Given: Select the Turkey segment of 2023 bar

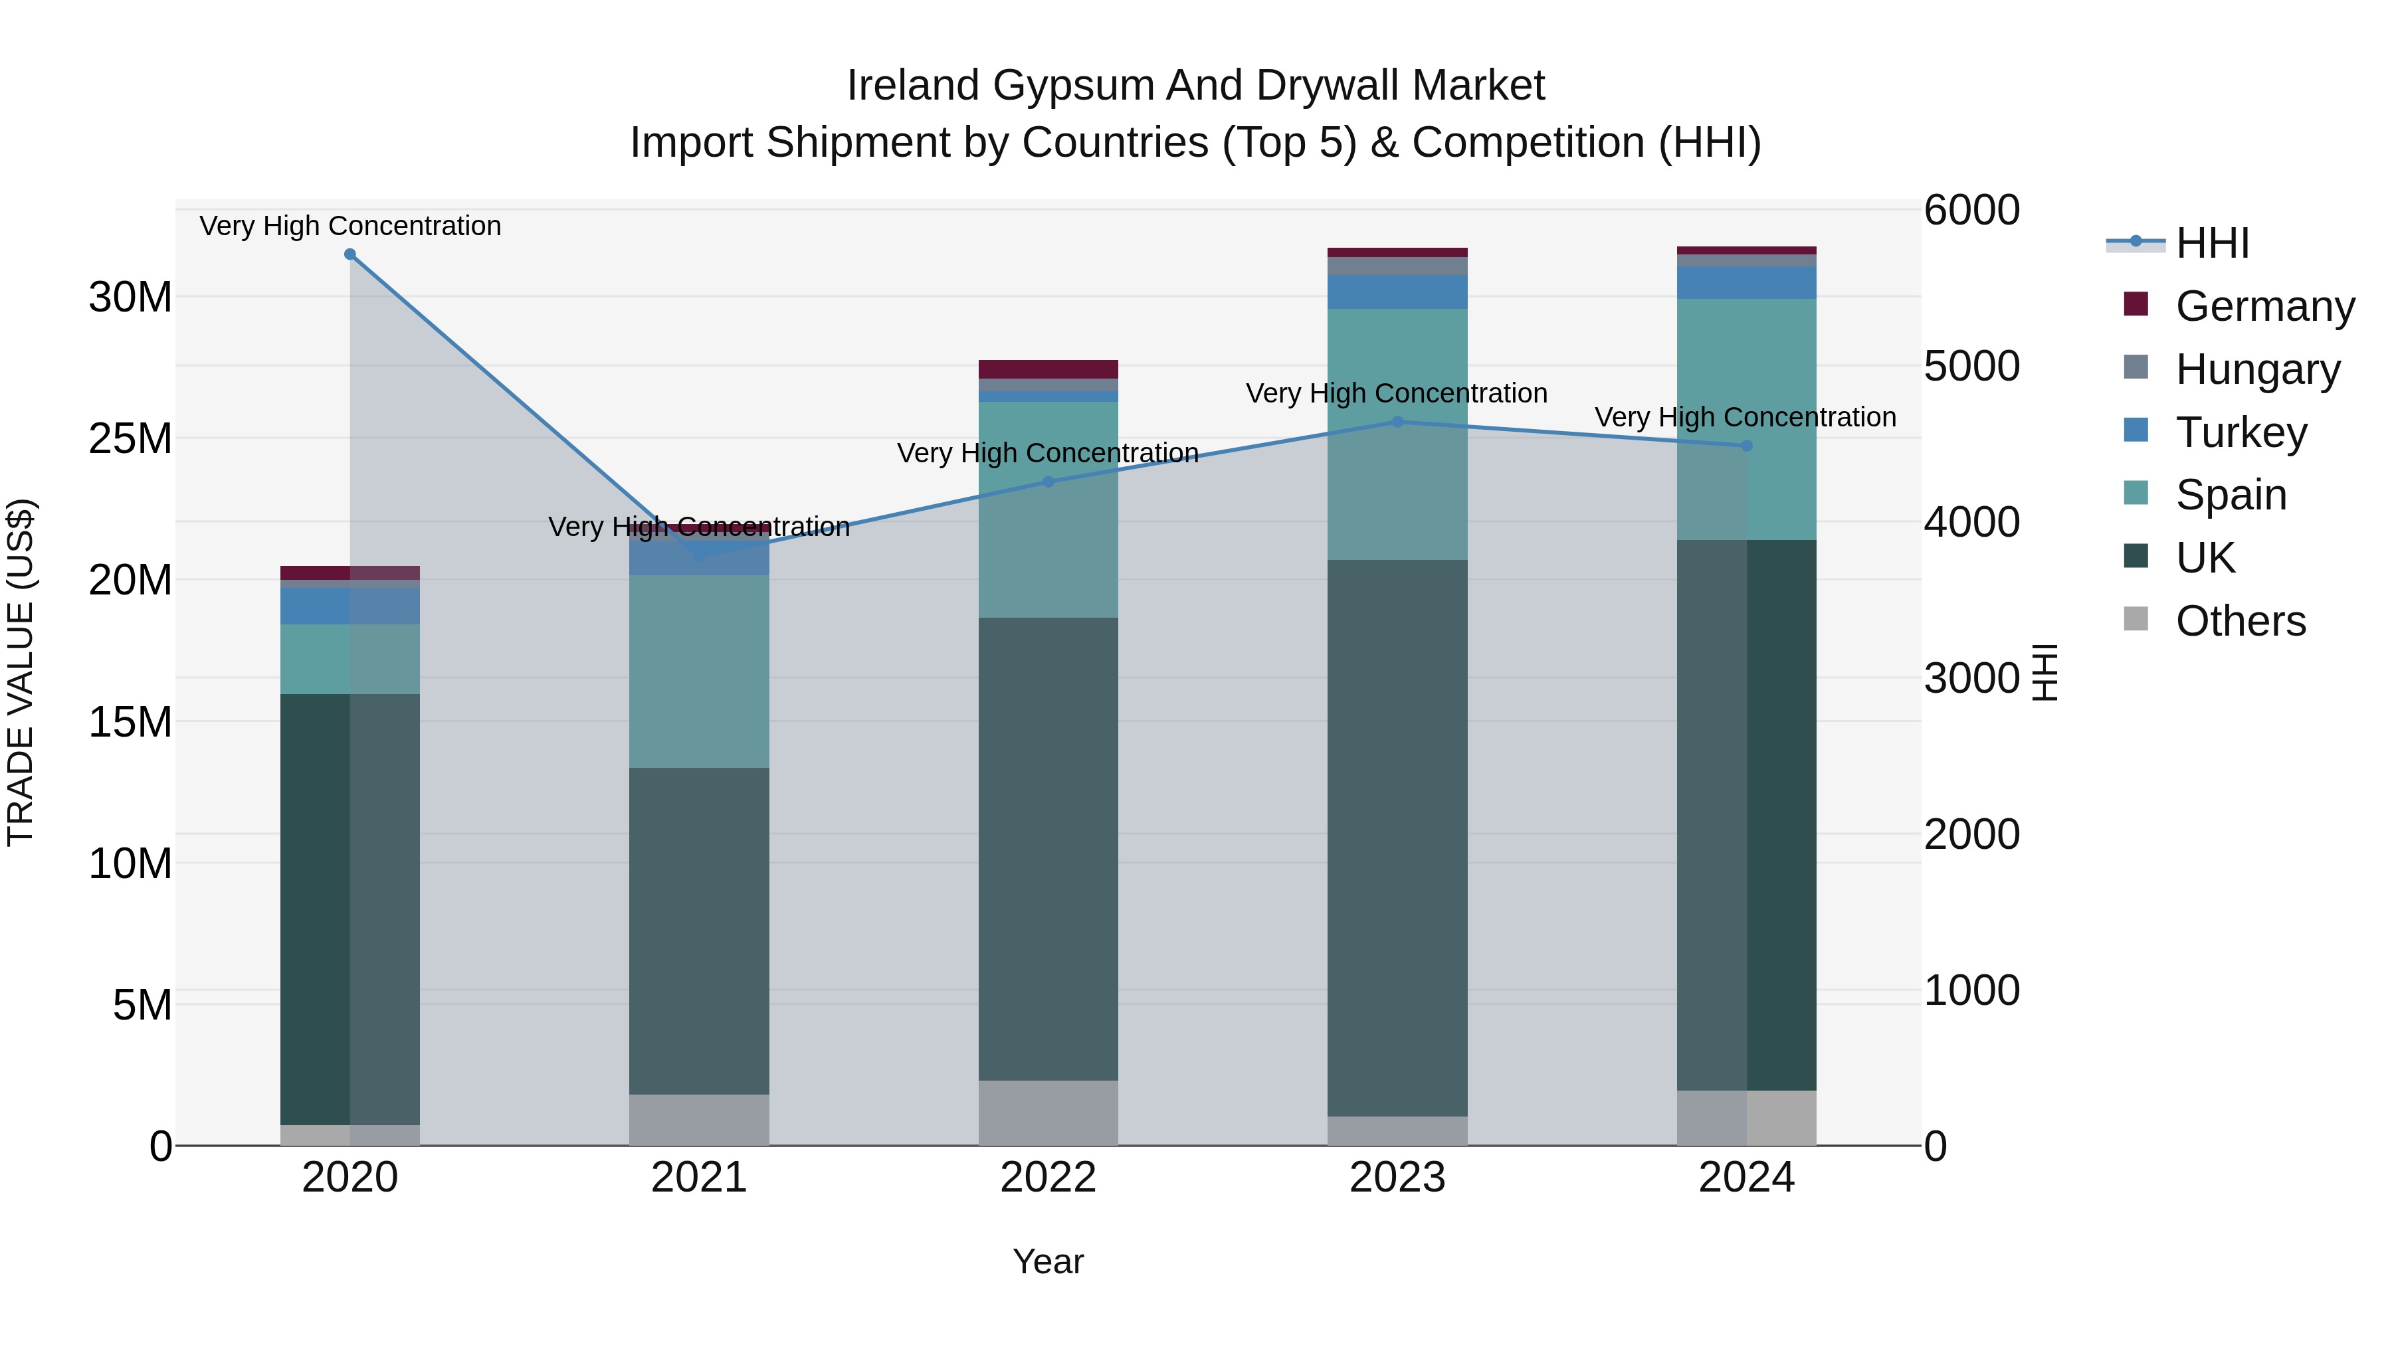Looking at the screenshot, I should point(1397,292).
